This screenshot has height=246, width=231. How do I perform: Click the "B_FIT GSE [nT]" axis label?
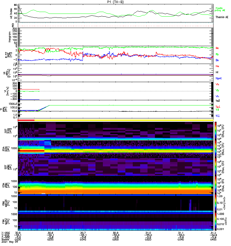[x=9, y=55]
